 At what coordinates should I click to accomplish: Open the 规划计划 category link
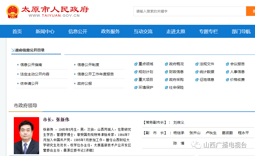[x=146, y=72]
